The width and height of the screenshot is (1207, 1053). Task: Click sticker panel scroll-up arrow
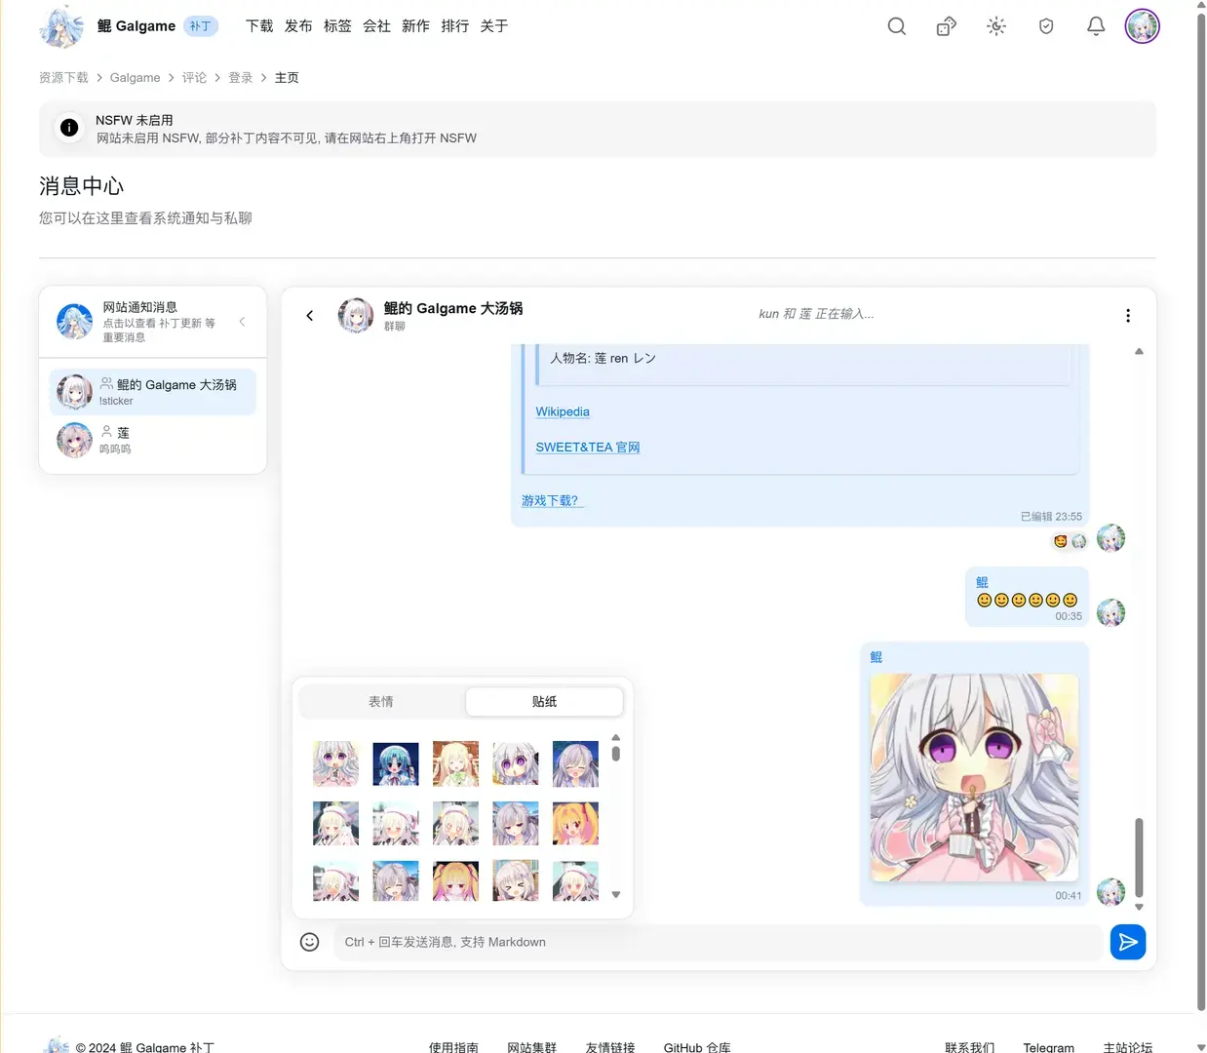(615, 738)
